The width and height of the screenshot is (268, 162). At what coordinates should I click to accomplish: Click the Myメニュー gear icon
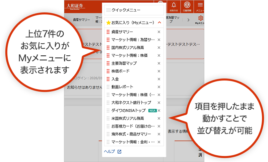click(x=200, y=18)
